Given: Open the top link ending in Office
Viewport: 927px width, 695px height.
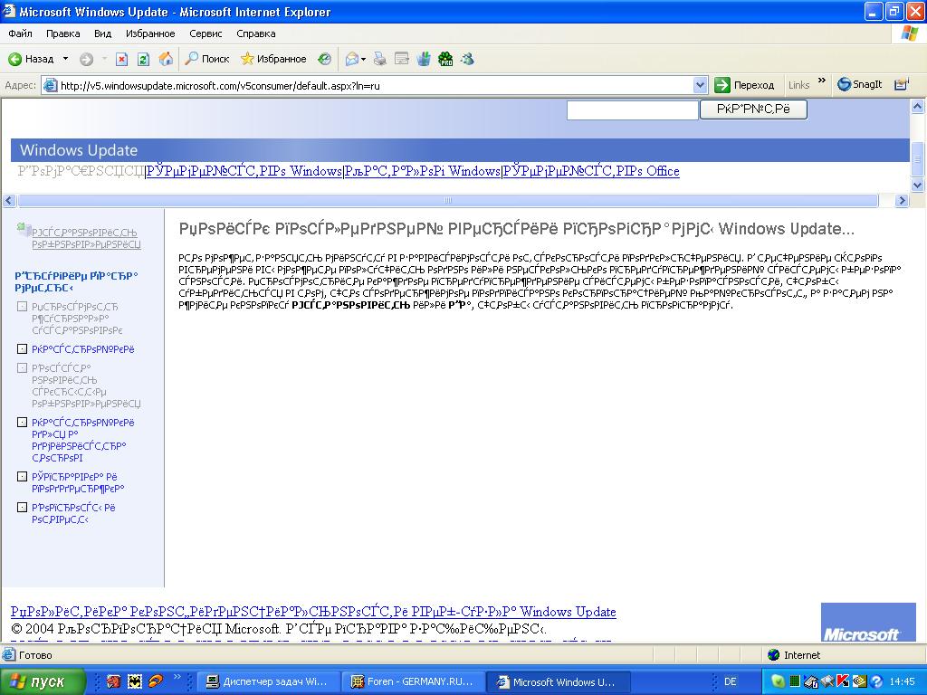Looking at the screenshot, I should pos(591,171).
